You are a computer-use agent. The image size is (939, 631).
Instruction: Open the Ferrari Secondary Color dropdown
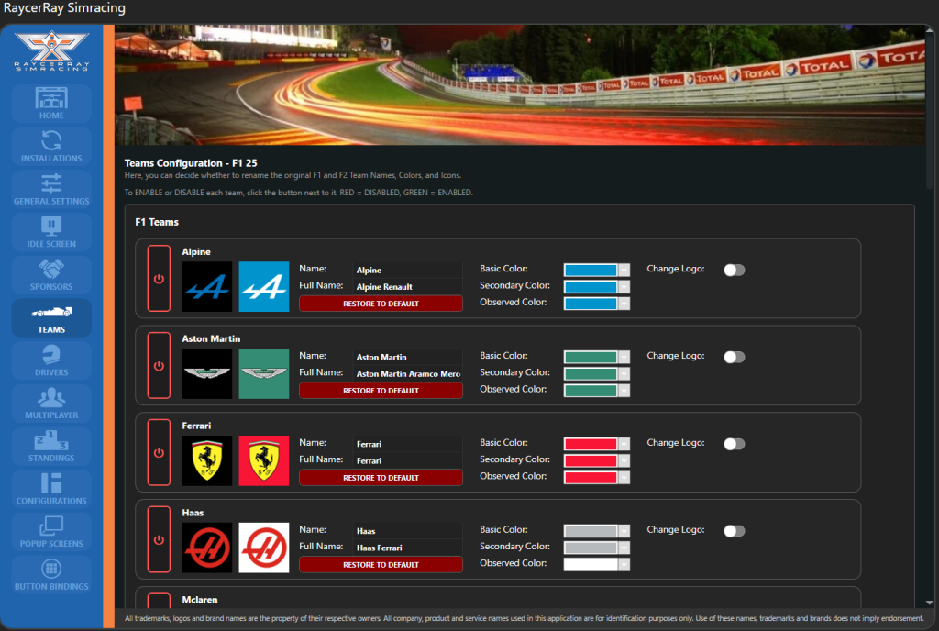point(624,460)
